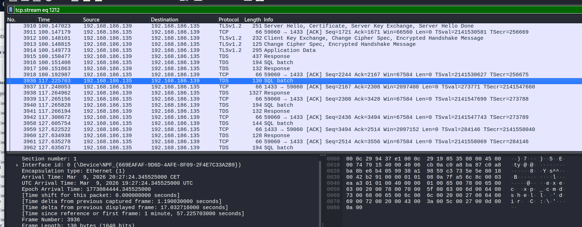The width and height of the screenshot is (582, 227).
Task: Sort packets by the Length column header
Action: 253,20
